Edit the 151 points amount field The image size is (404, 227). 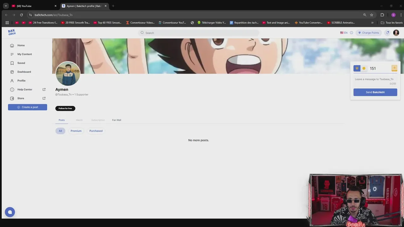(380, 68)
